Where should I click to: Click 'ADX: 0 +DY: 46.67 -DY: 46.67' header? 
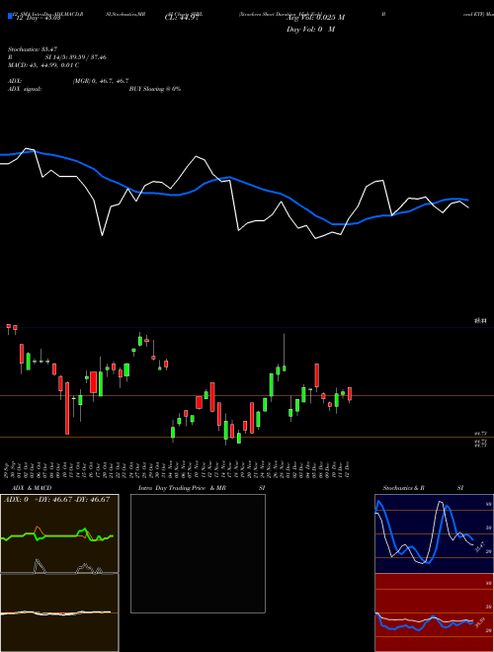pos(56,500)
